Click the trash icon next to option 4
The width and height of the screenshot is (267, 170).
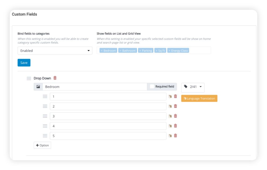(x=175, y=126)
